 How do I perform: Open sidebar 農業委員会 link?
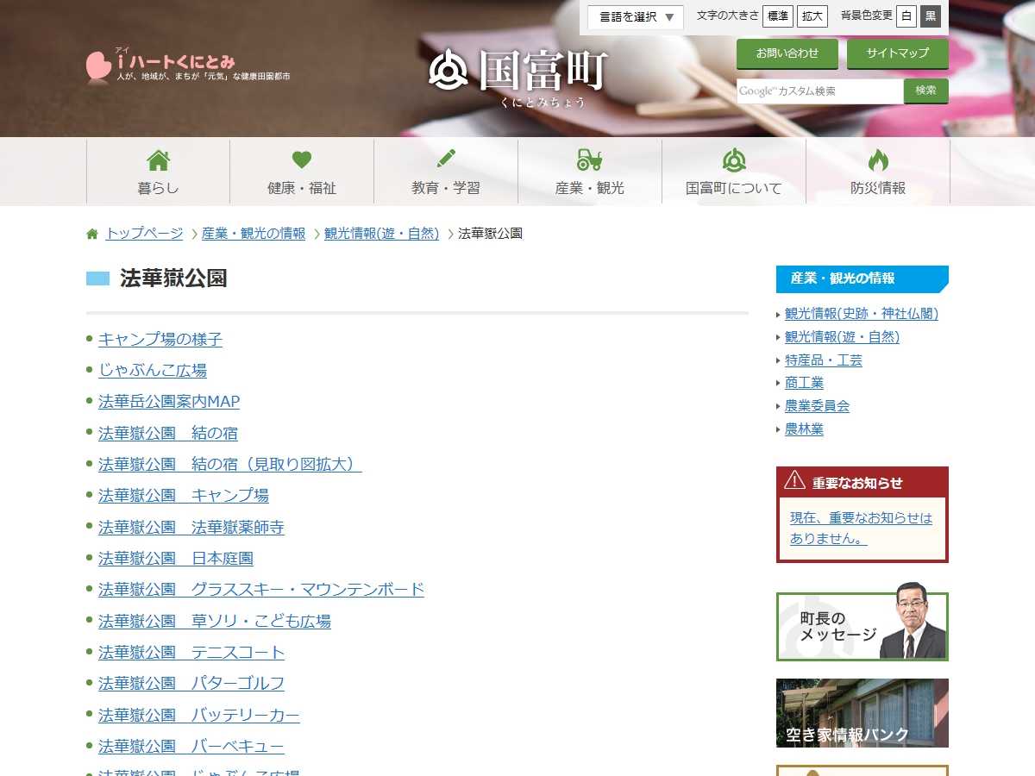tap(817, 406)
